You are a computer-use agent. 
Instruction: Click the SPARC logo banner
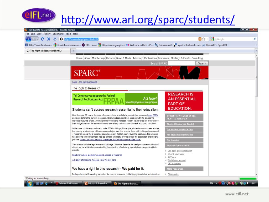tap(140, 73)
